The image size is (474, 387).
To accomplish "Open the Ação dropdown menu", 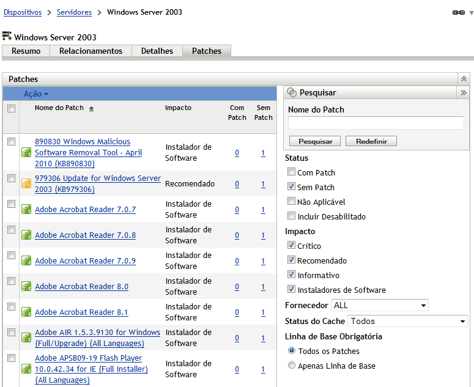I will click(36, 94).
